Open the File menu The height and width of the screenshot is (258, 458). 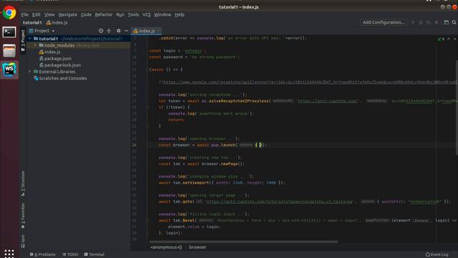pyautogui.click(x=24, y=14)
